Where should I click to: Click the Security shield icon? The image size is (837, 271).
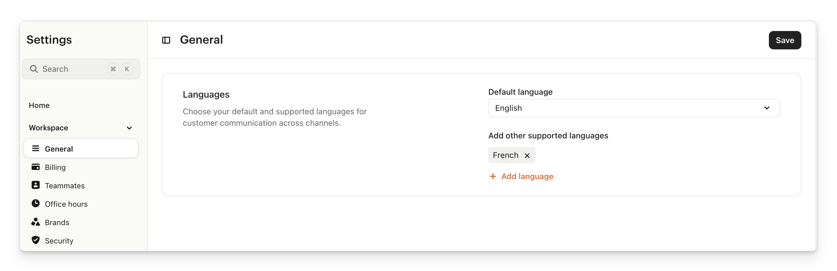35,240
